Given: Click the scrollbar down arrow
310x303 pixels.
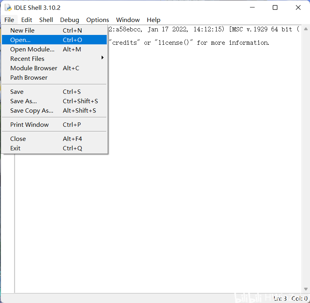Looking at the screenshot, I should [306, 289].
